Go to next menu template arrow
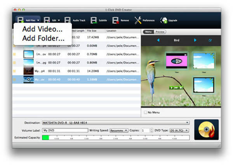This screenshot has width=233, height=165. [195, 40]
